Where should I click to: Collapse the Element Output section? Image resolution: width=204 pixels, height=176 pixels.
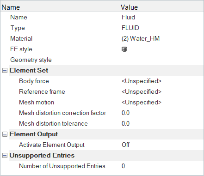tap(5, 134)
